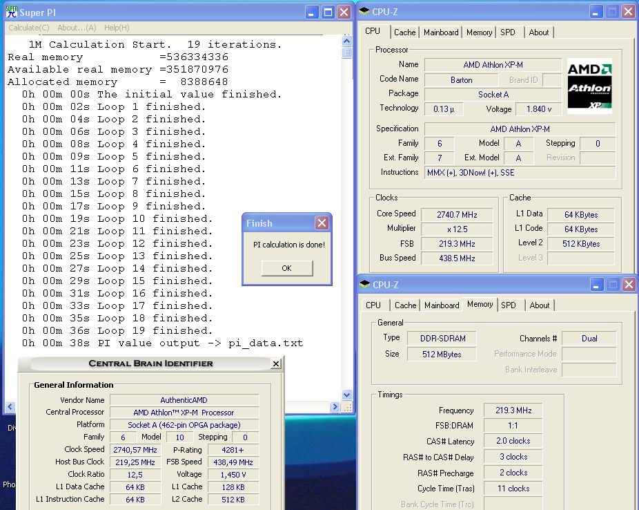Click OK in the Finish dialog
The image size is (639, 510).
287,268
